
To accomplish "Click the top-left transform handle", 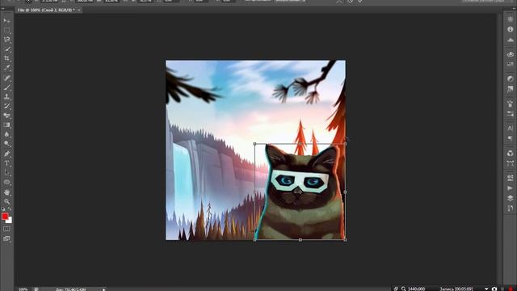I will tap(254, 144).
